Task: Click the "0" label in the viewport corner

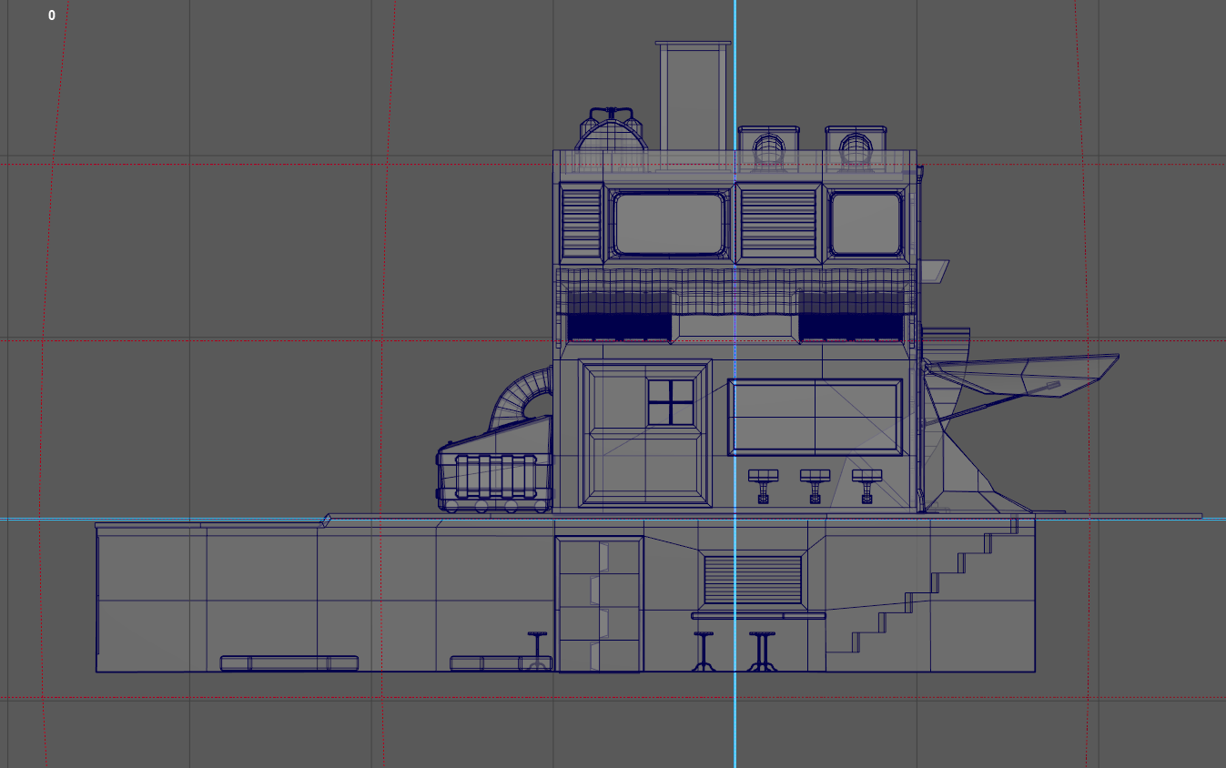Action: 52,15
